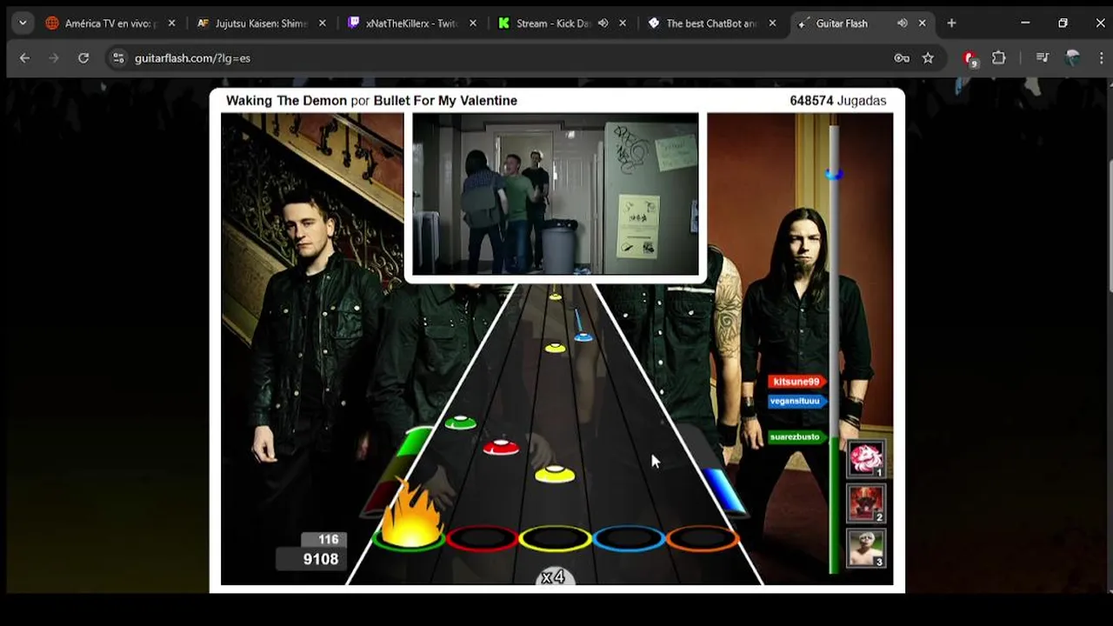This screenshot has width=1113, height=626.
Task: Click the Waking The Demon song title
Action: tap(286, 101)
